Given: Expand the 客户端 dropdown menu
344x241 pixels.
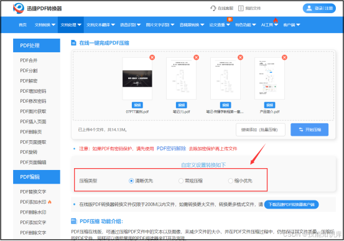Looking at the screenshot, I should [292, 25].
